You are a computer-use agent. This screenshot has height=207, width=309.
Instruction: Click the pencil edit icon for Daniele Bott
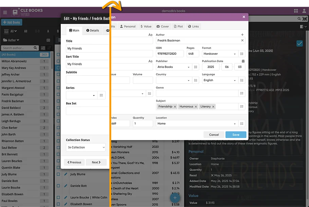[x=66, y=186]
